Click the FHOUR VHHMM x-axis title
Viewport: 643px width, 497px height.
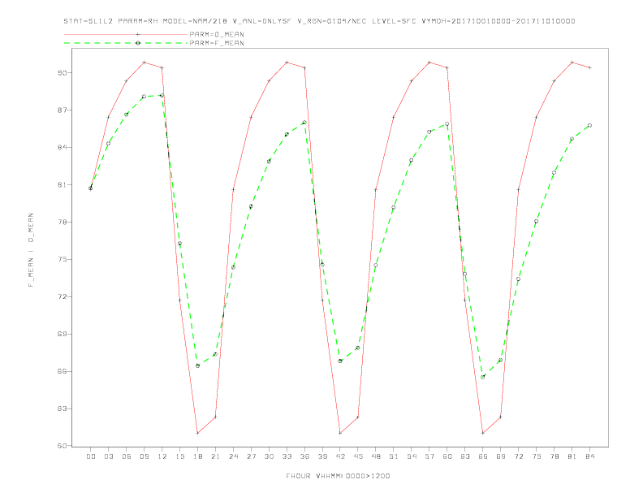coord(338,476)
